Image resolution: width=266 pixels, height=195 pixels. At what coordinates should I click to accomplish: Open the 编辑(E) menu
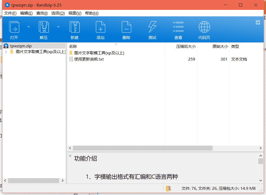click(26, 13)
